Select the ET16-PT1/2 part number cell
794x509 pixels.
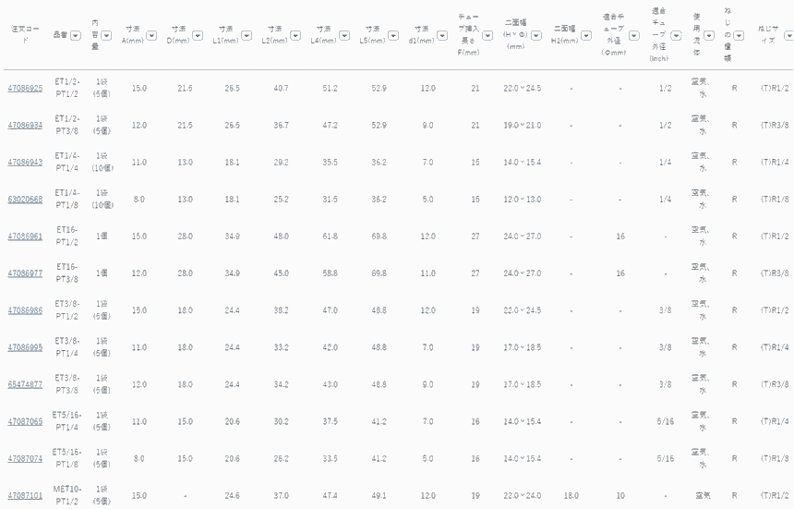66,236
